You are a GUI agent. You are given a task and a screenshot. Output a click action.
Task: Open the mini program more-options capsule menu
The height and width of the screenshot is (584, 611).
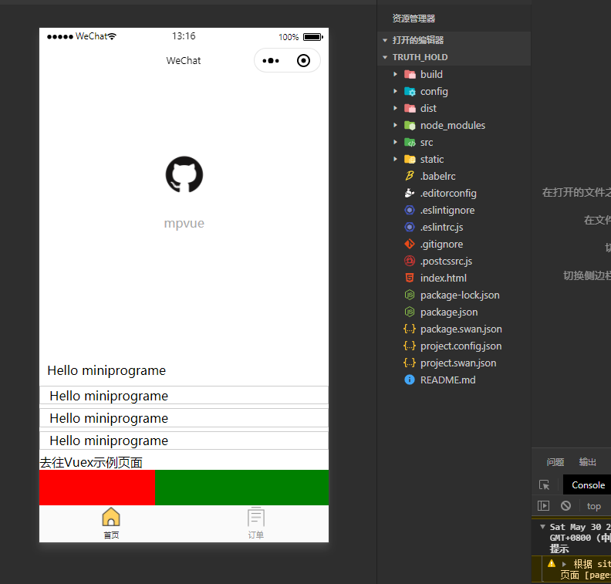tap(271, 61)
